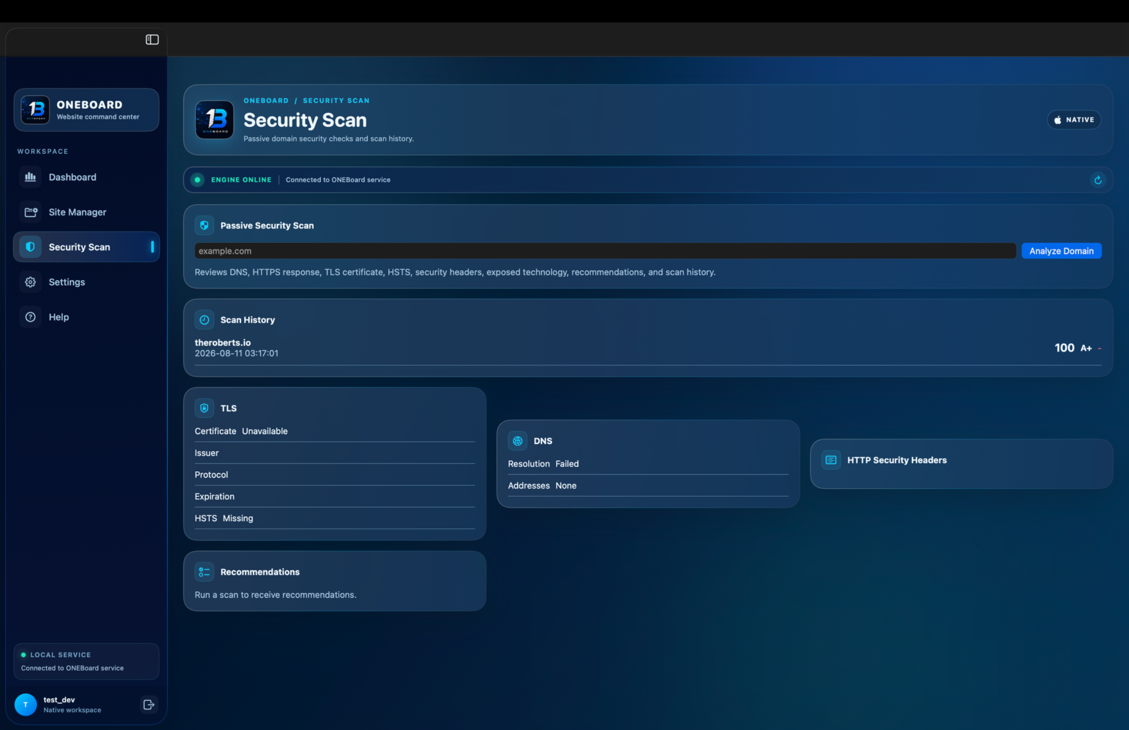
Task: Click the Certificate Unavailable row
Action: tap(335, 431)
